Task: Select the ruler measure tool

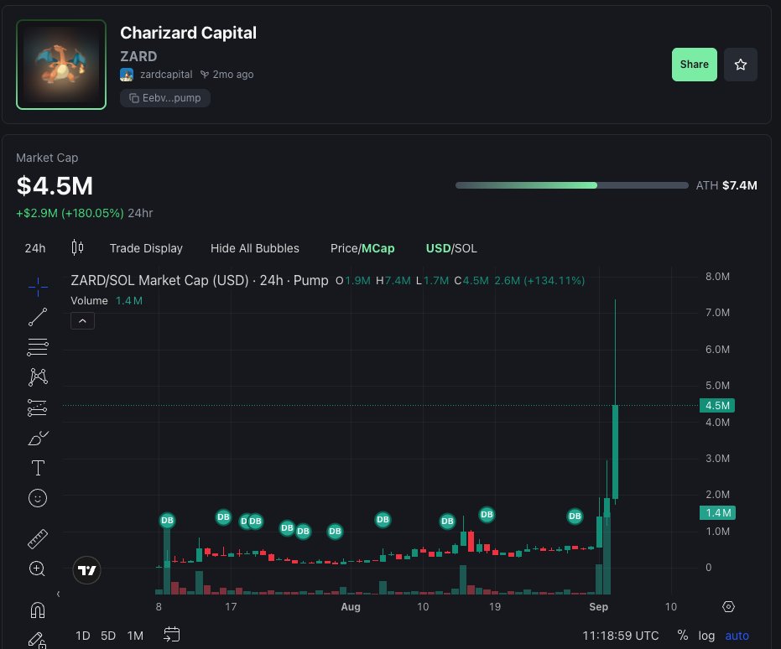Action: [38, 538]
